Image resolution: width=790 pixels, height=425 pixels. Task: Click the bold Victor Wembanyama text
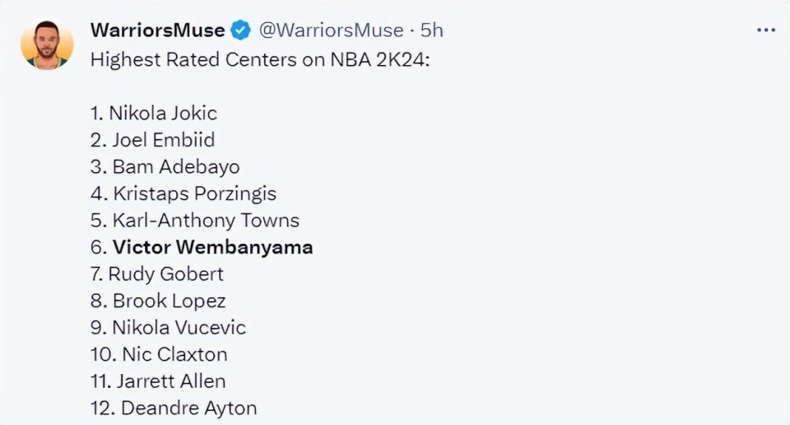(x=212, y=247)
